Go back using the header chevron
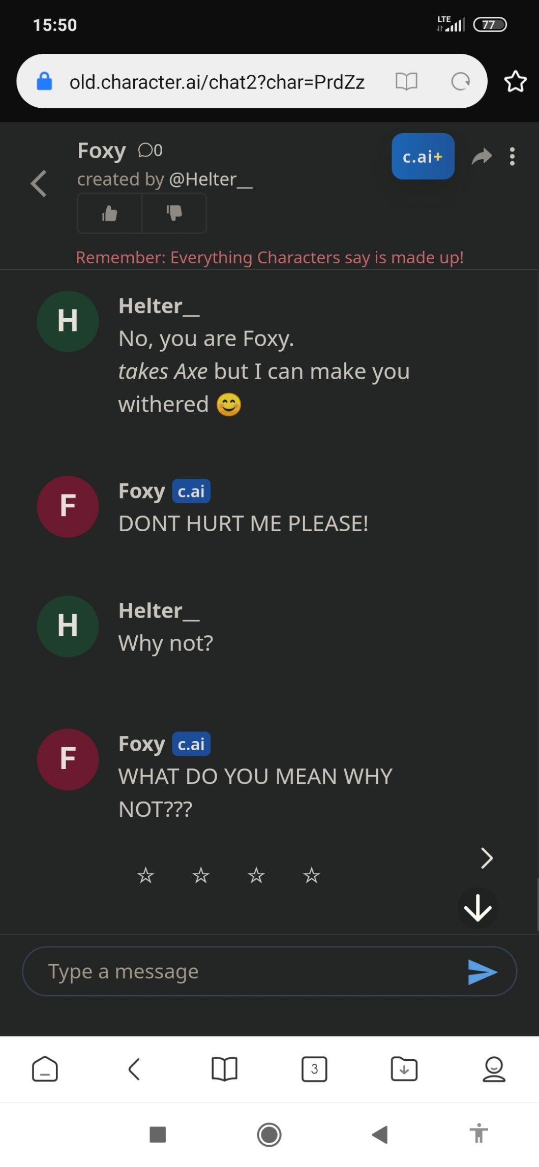Viewport: 539px width, 1167px height. (x=39, y=183)
